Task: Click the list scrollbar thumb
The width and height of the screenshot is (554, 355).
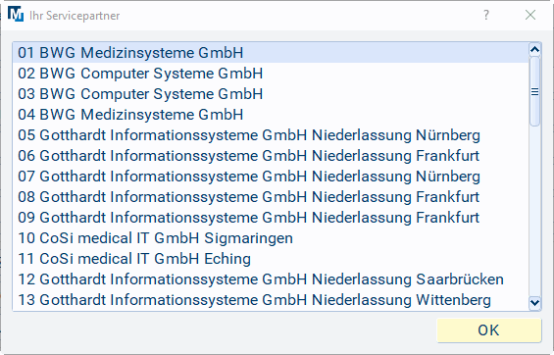Action: click(535, 91)
